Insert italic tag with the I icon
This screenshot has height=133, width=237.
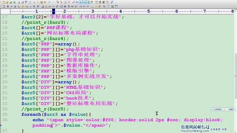coord(11,7)
